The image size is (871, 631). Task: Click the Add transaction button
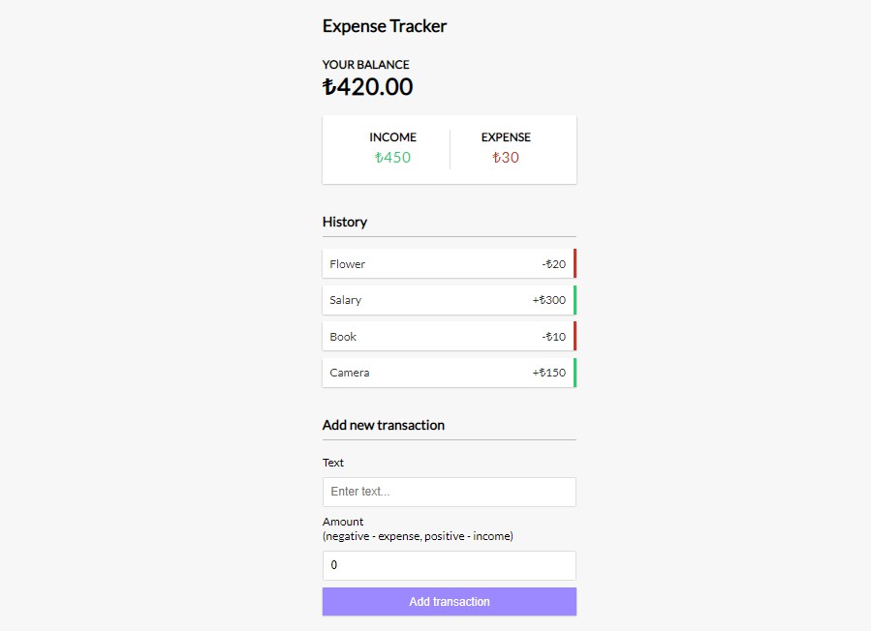click(449, 601)
